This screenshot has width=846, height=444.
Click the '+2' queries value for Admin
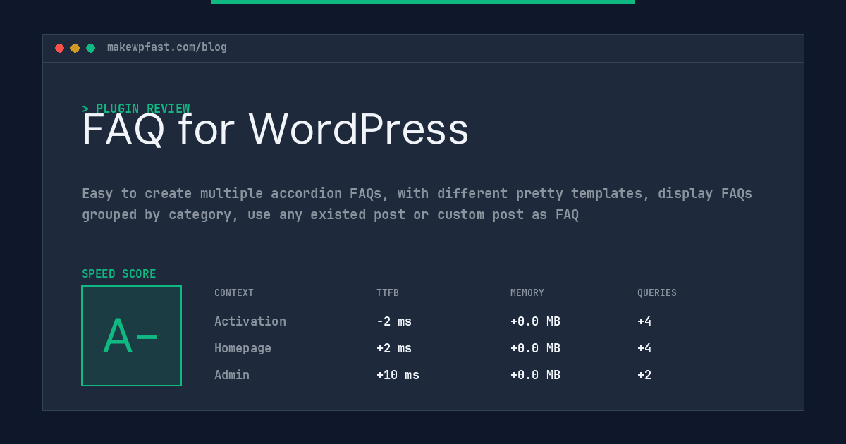[644, 375]
